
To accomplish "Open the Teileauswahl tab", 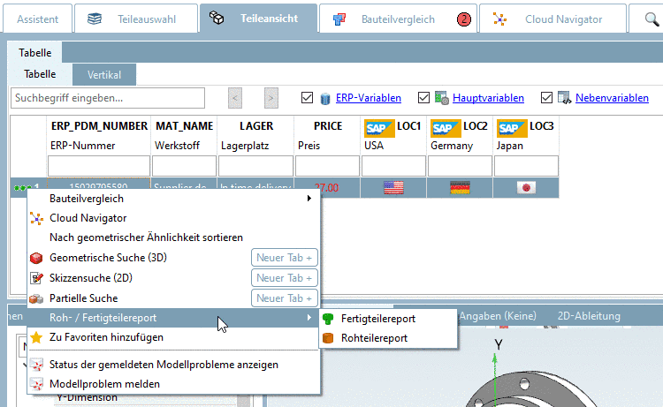I will point(136,19).
